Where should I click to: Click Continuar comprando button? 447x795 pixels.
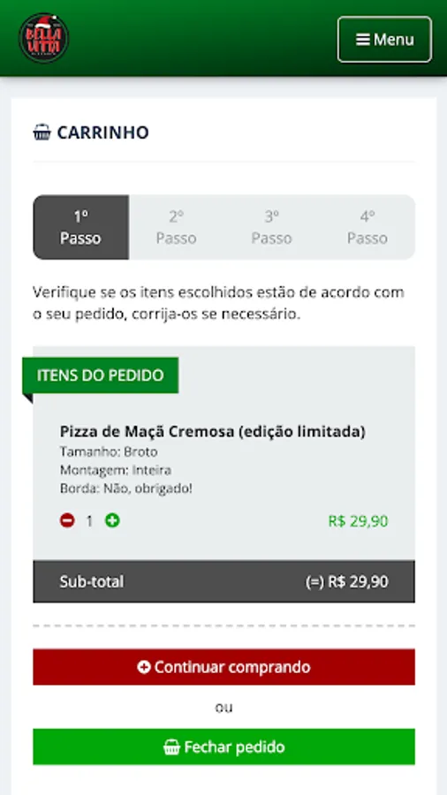224,667
